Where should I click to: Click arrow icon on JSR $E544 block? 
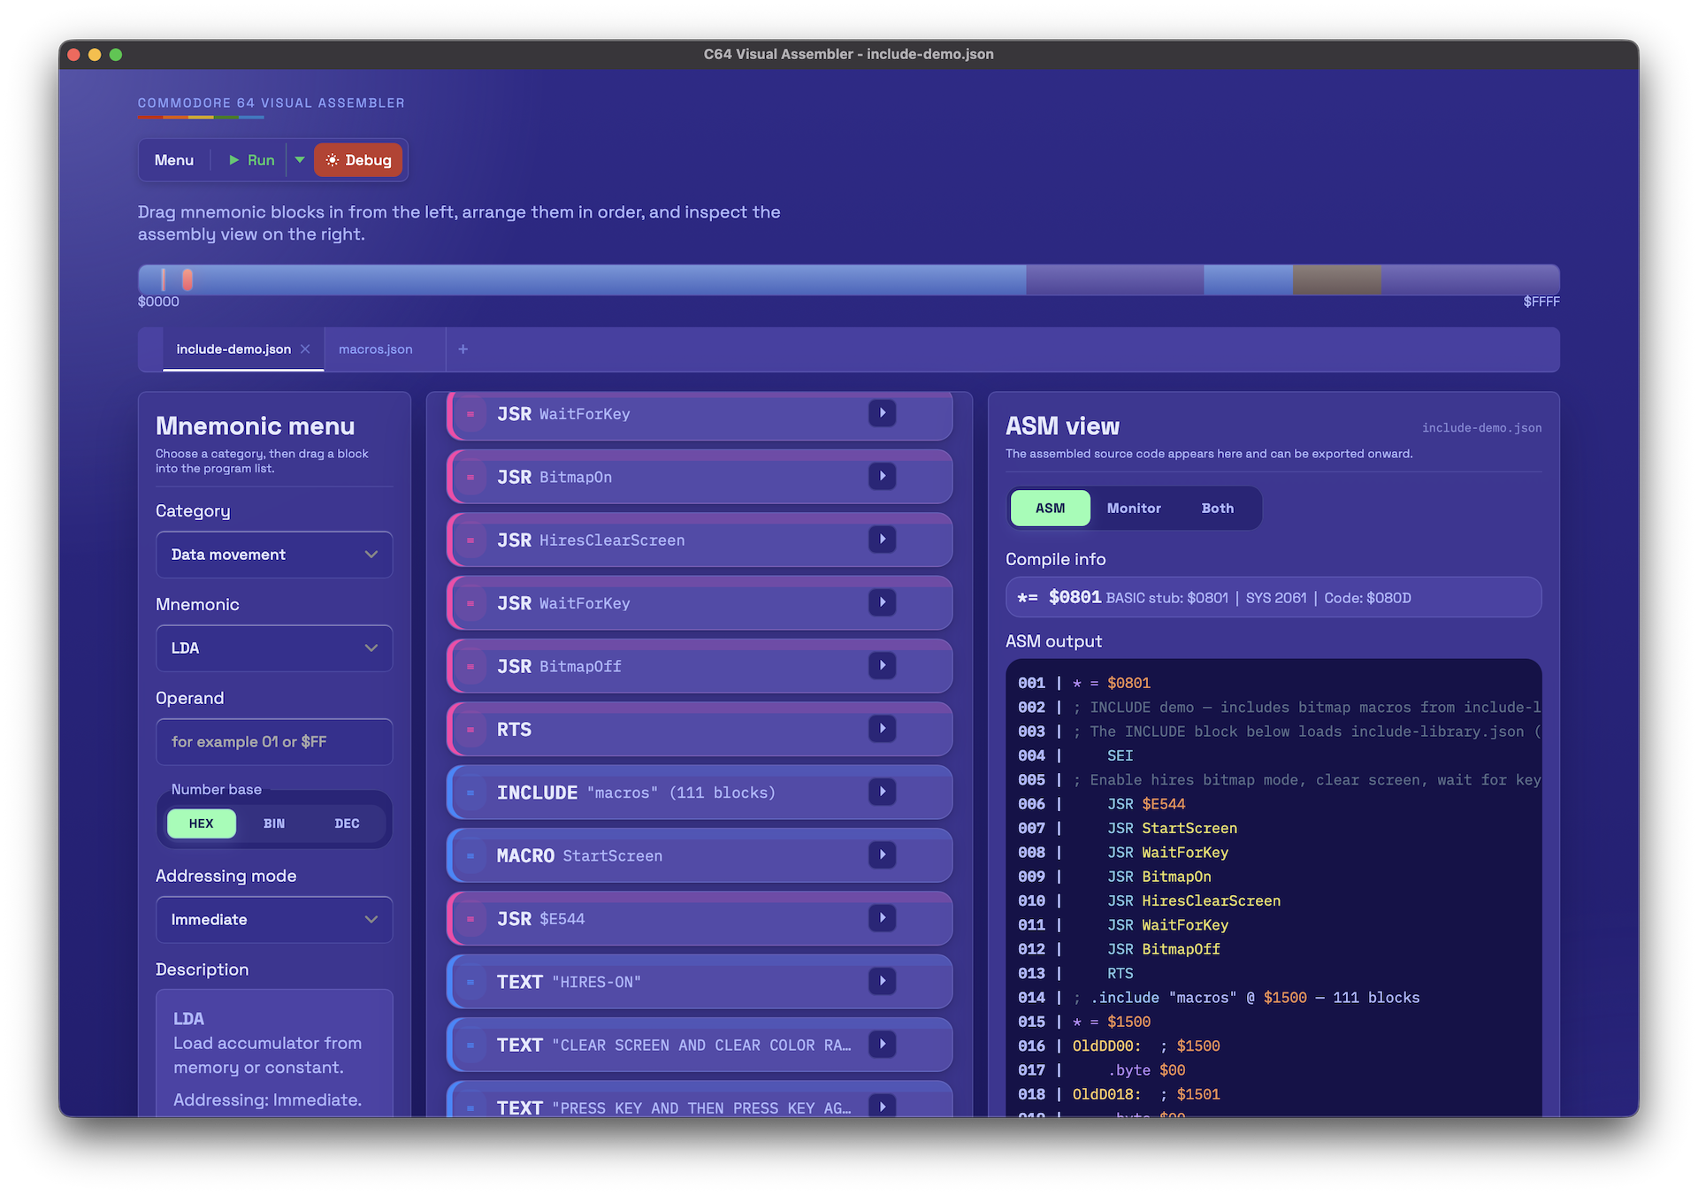(x=882, y=918)
